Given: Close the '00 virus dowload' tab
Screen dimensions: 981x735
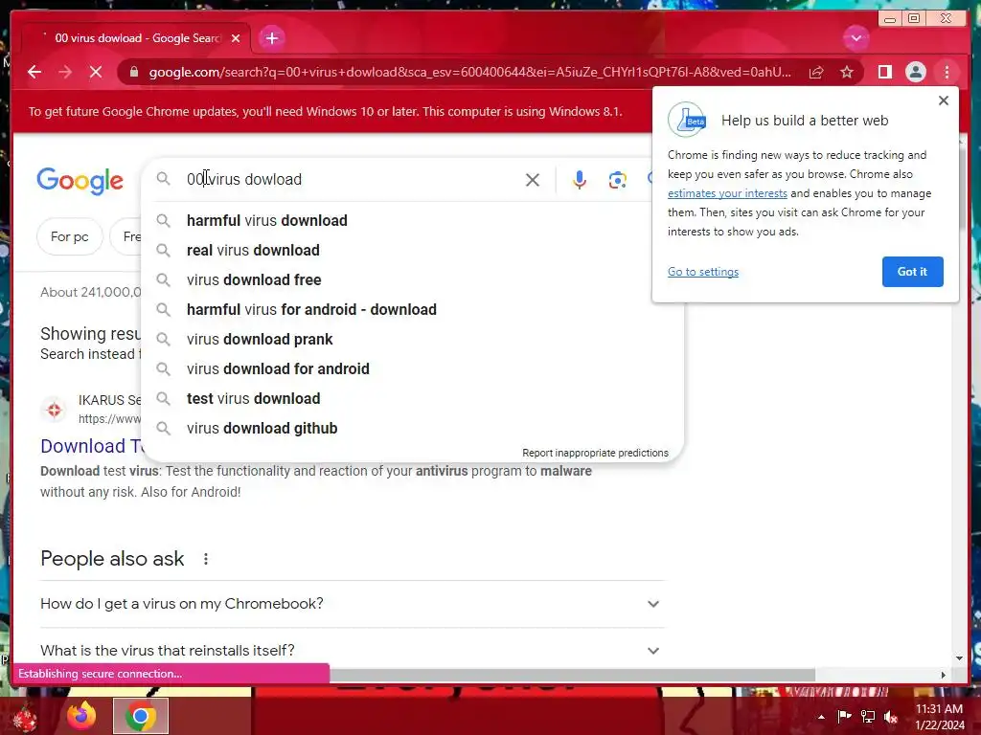Looking at the screenshot, I should coord(236,38).
